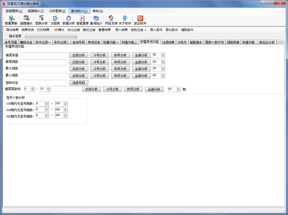Open the 智能推荐 toolbar icon
288x215 pixels.
(82, 19)
